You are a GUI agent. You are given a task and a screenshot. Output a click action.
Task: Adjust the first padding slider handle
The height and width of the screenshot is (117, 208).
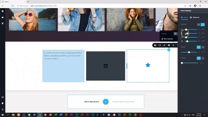[186, 30]
